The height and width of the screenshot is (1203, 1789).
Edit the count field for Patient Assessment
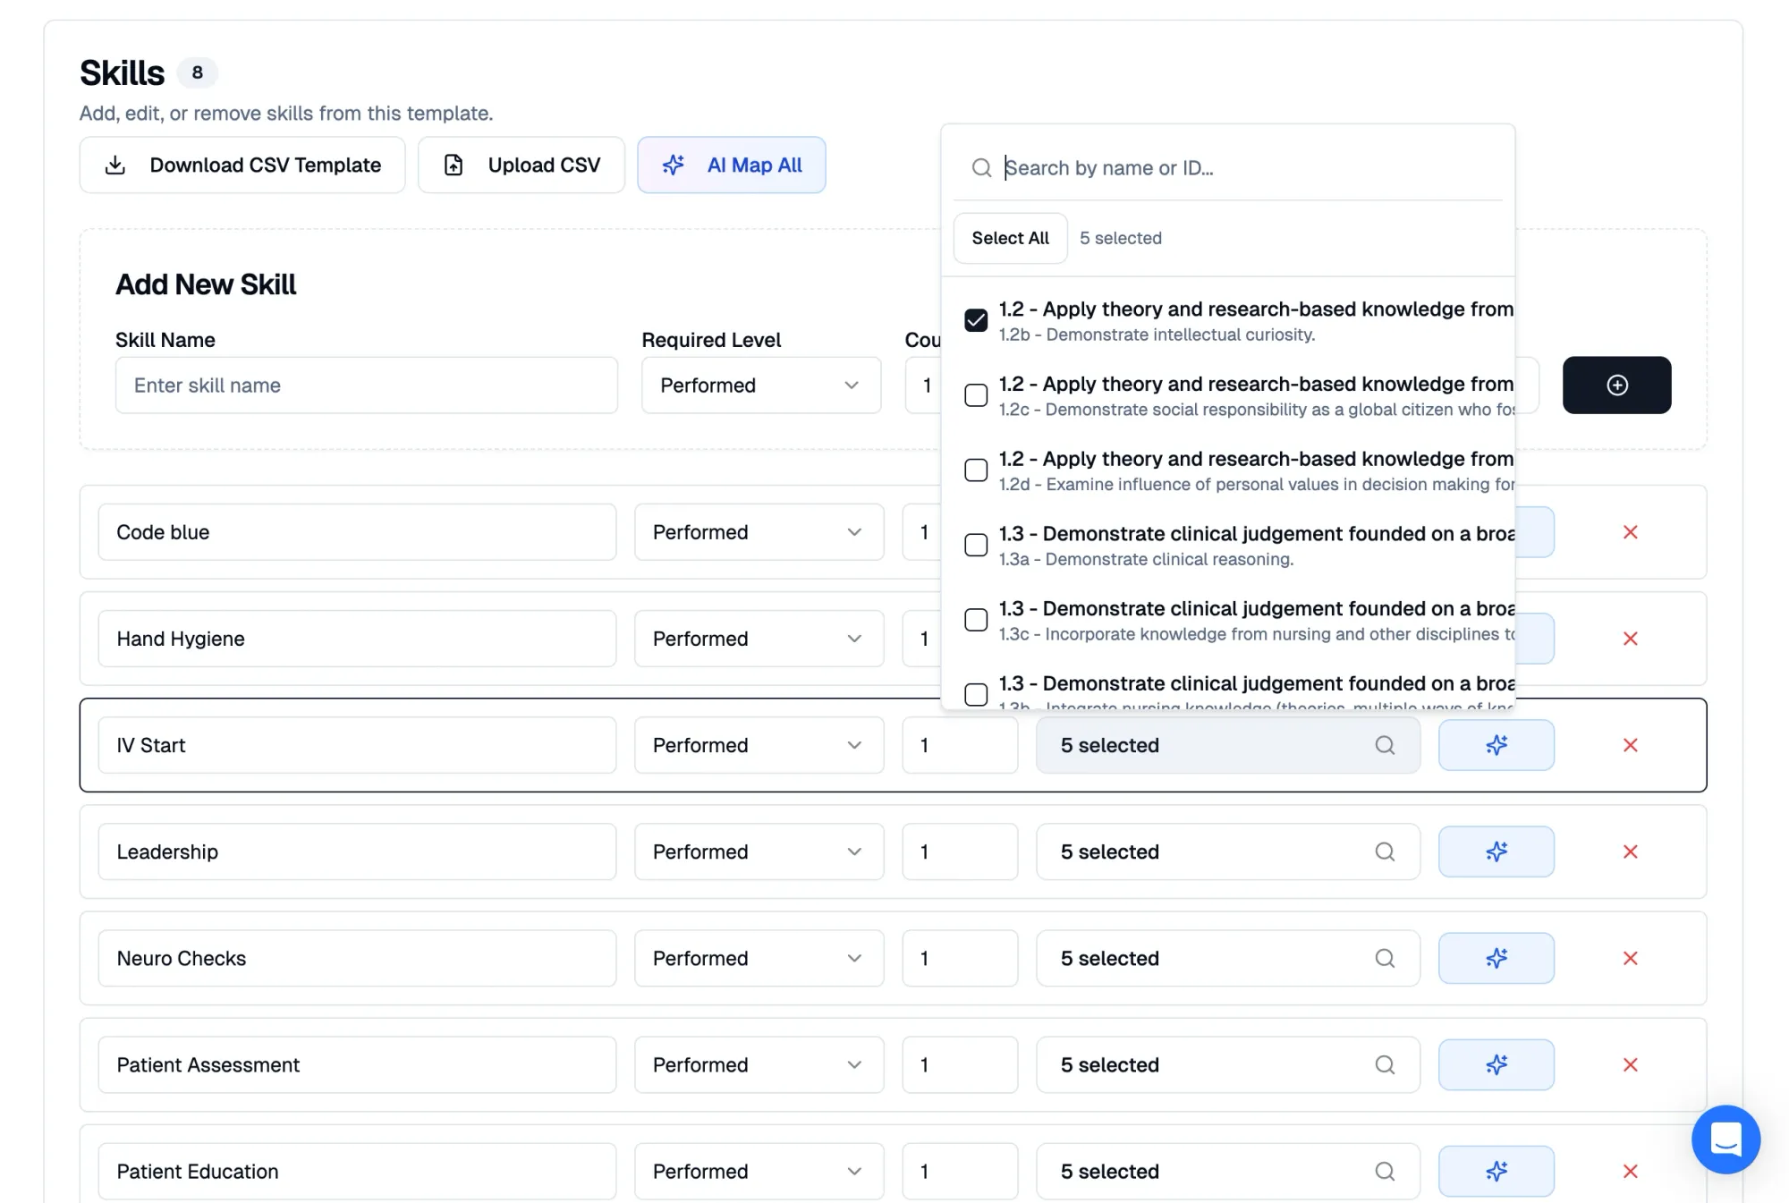[x=960, y=1064]
